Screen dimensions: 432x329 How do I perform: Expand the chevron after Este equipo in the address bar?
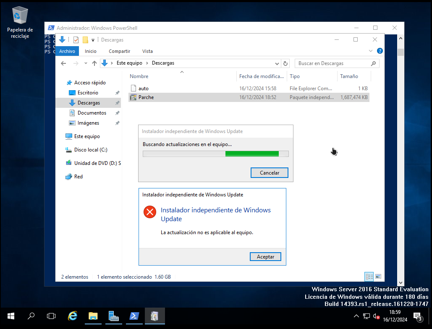pos(147,63)
